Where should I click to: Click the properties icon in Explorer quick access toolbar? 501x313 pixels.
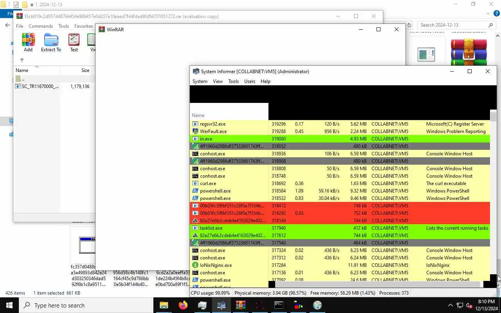(x=16, y=5)
